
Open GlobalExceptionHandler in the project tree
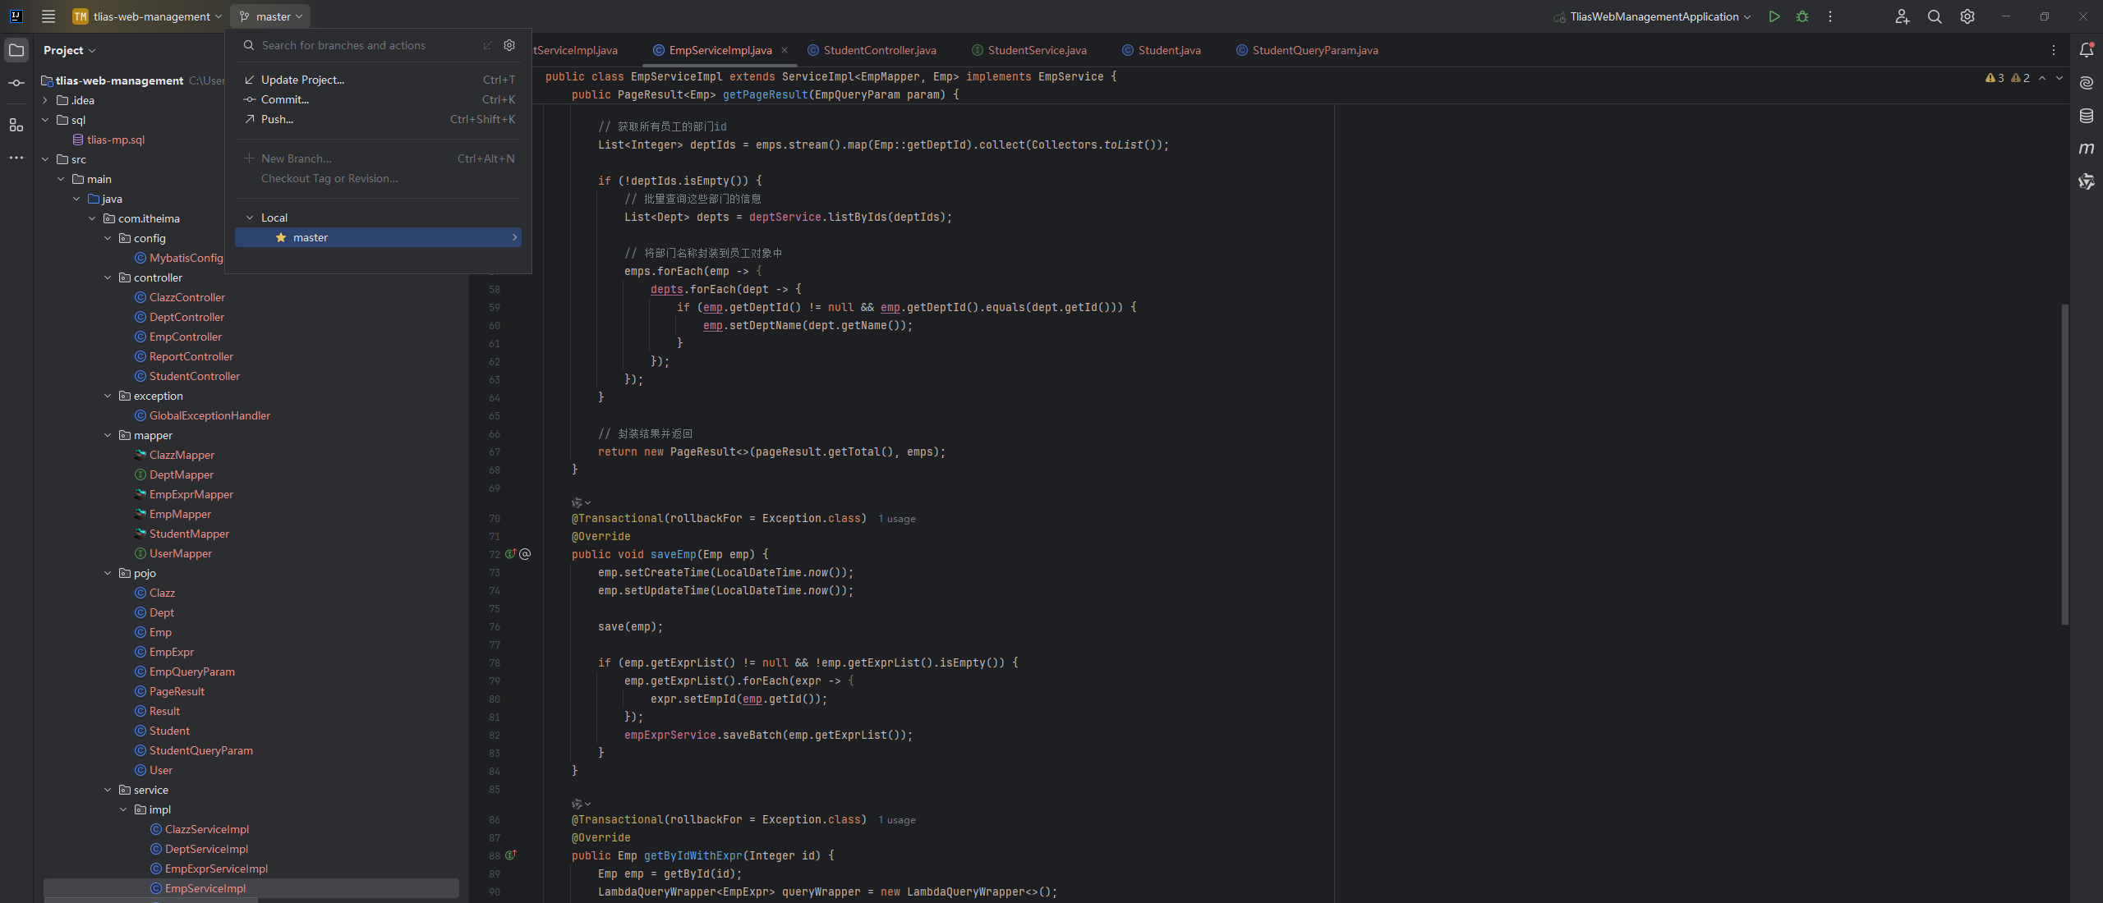pos(209,415)
